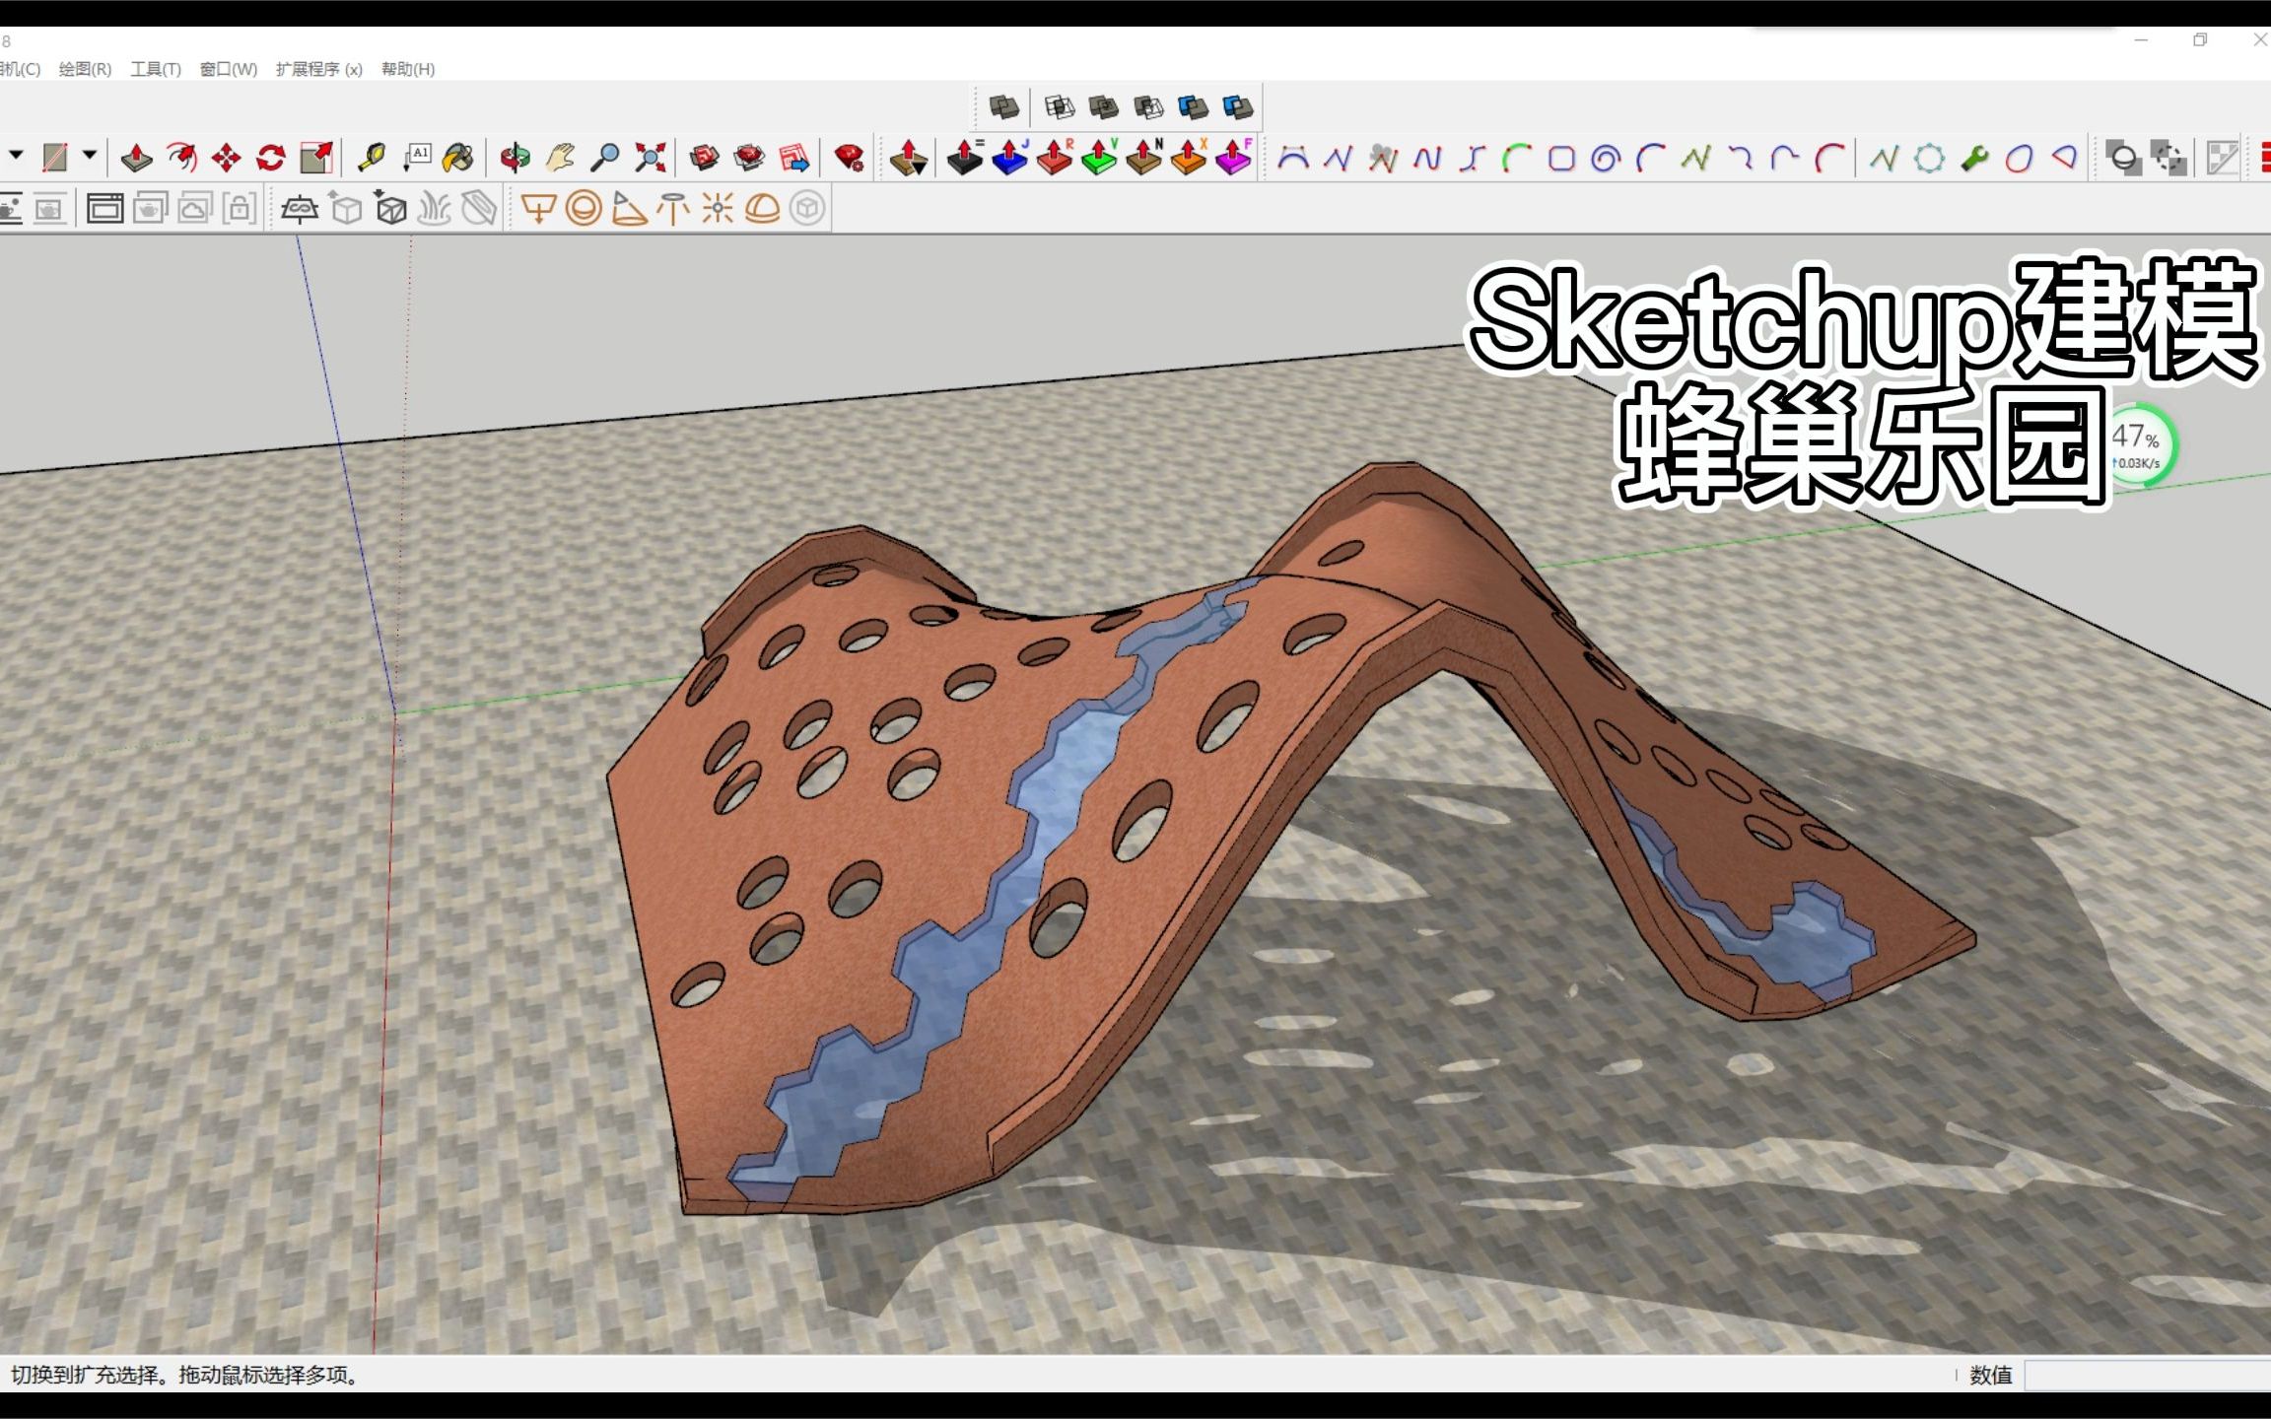Viewport: 2271px width, 1419px height.
Task: Activate the Zoom magnifier tool
Action: 604,158
